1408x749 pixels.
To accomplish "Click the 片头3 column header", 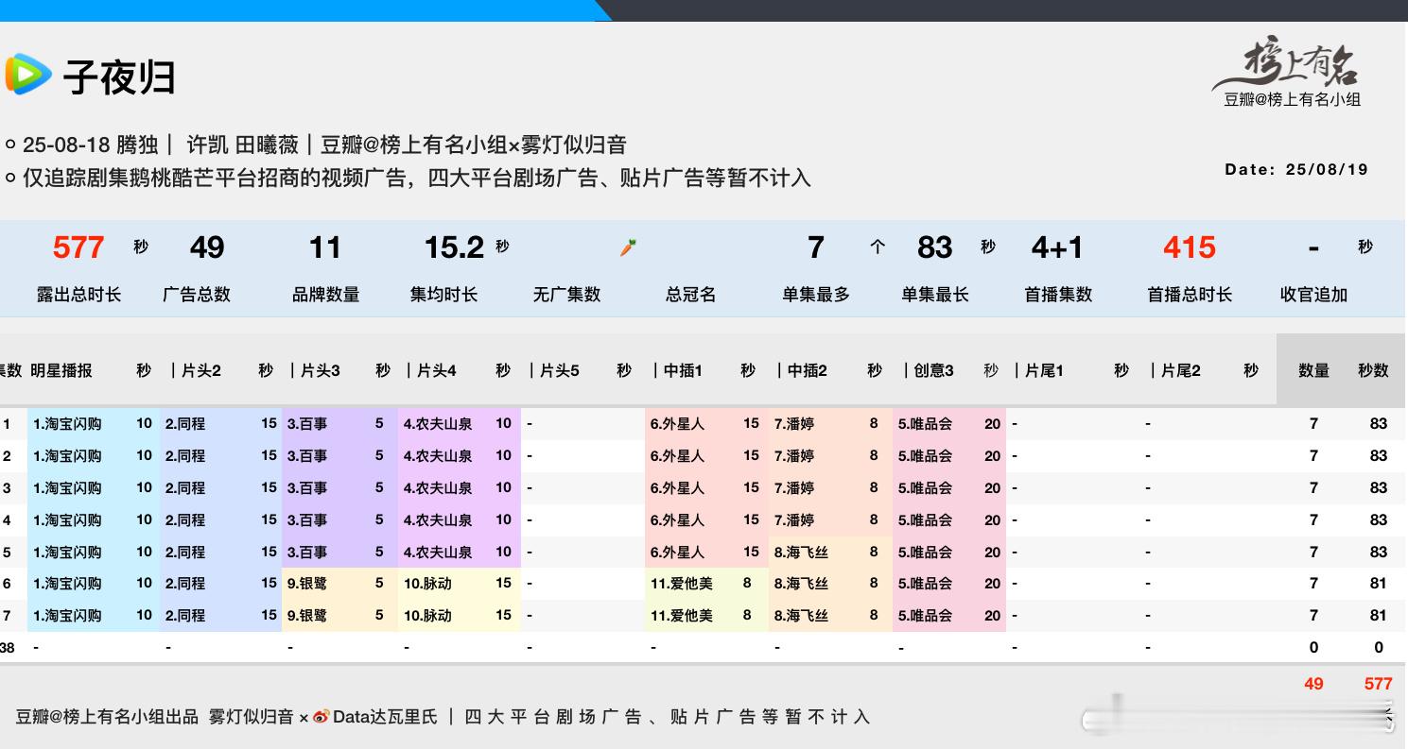I will point(320,370).
